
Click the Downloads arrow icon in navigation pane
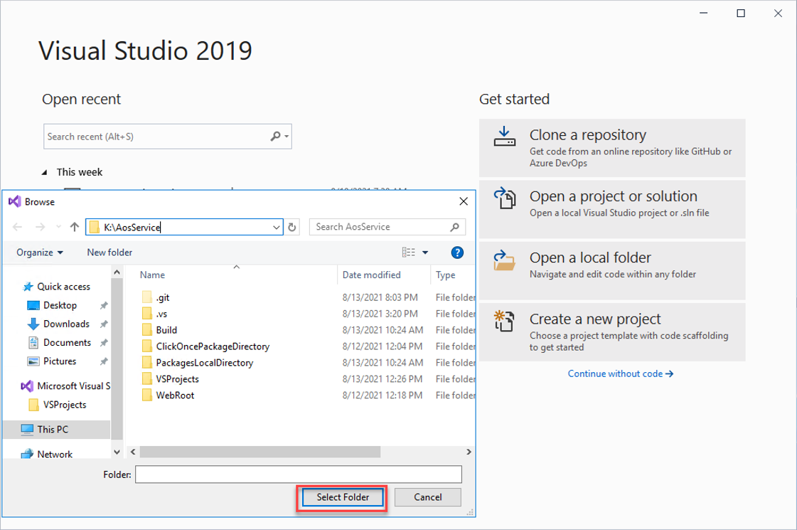click(33, 324)
